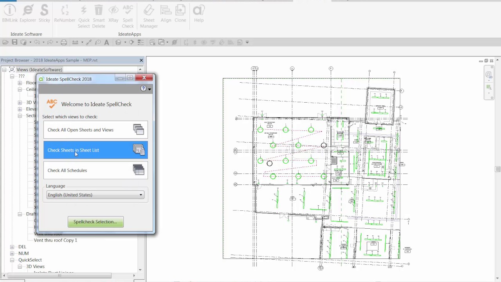
Task: Expand the DEL tree node
Action: 12,247
